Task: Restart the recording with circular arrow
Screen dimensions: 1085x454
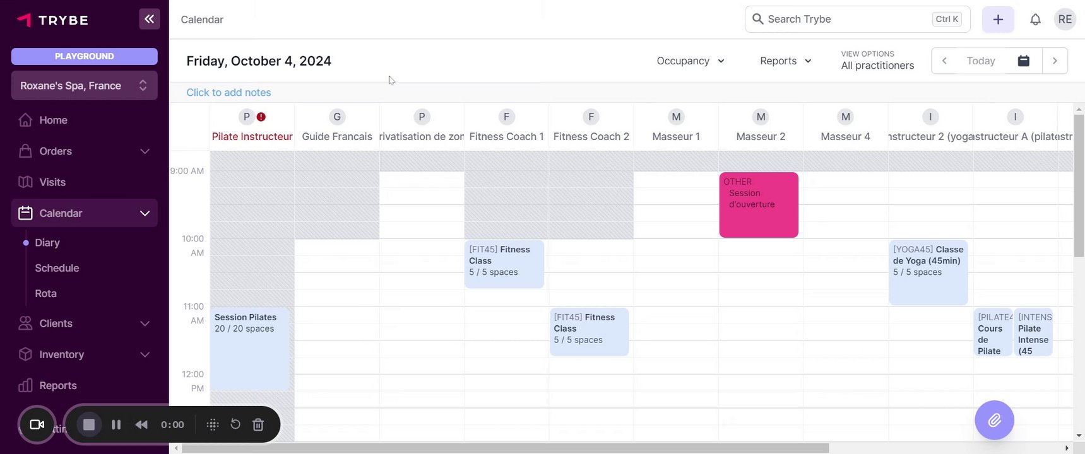Action: tap(235, 424)
